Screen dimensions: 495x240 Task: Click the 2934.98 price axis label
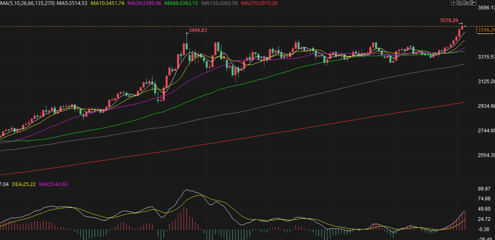(x=486, y=106)
